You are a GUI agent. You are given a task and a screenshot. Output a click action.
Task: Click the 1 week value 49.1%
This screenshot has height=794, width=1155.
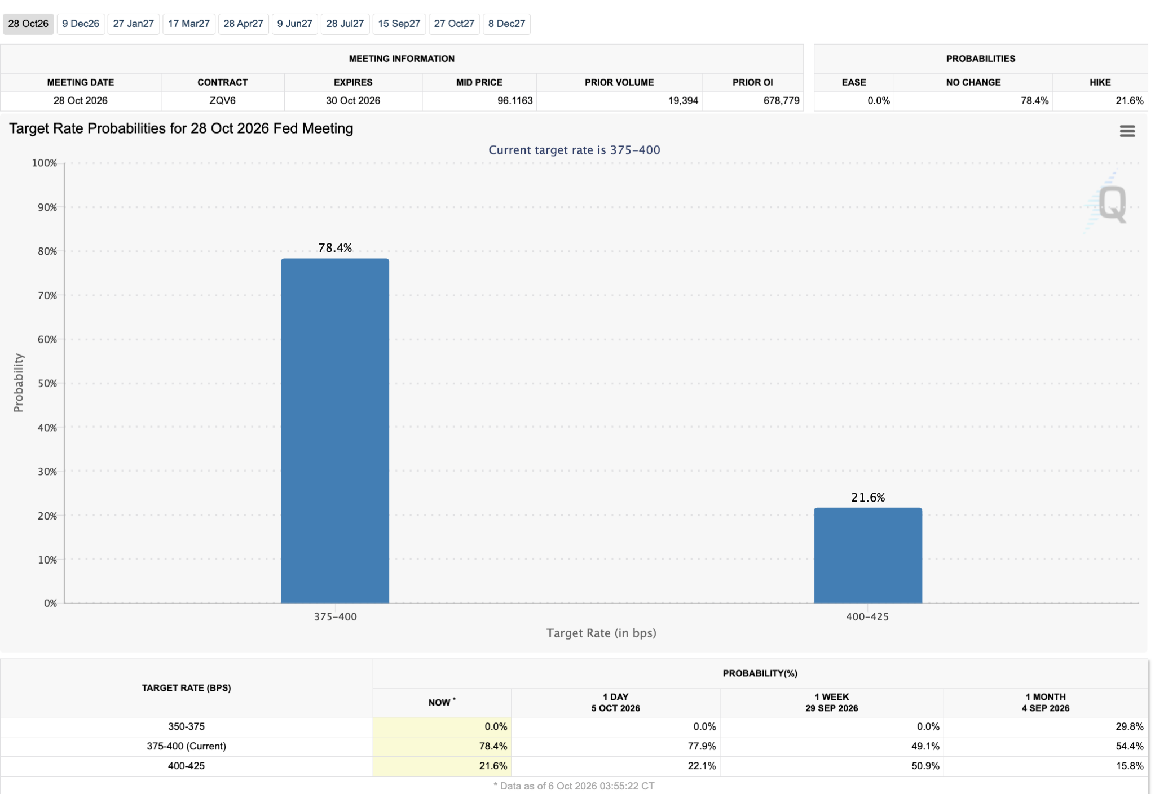[x=925, y=746]
